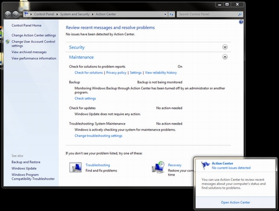Click 'Backup is not being monitored' status text
Viewport: 279px width, 211px height.
(160, 82)
